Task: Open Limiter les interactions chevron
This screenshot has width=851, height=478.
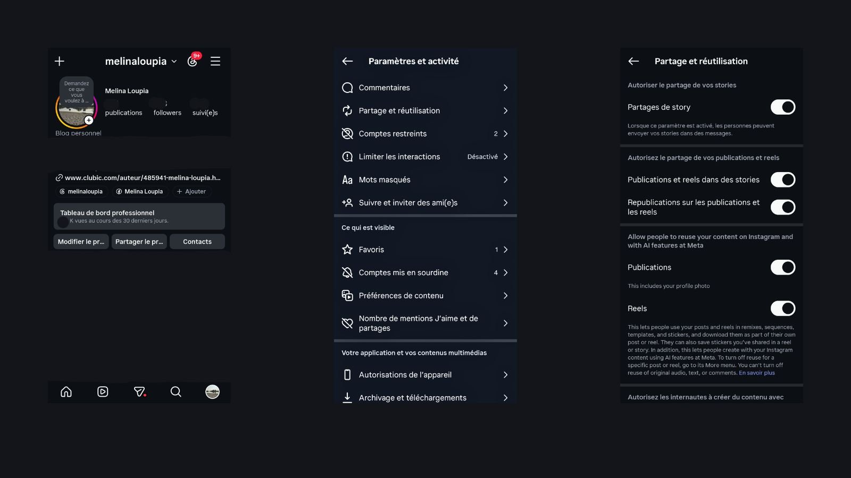Action: (x=505, y=157)
